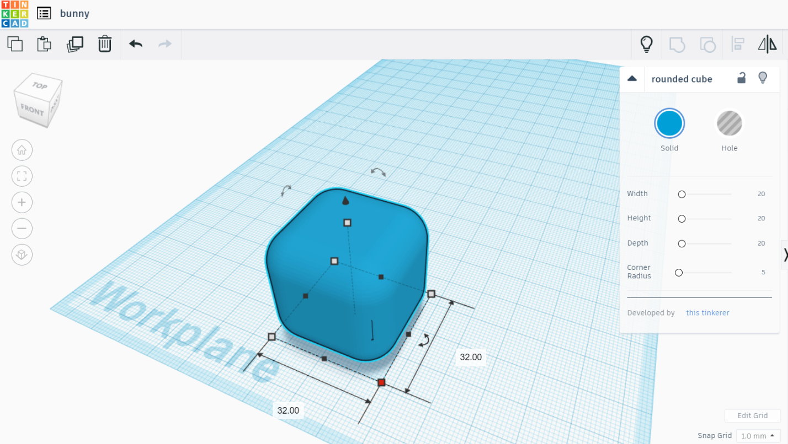Click the rotation arrow near workplane
Viewport: 788px width, 444px height.
click(424, 340)
